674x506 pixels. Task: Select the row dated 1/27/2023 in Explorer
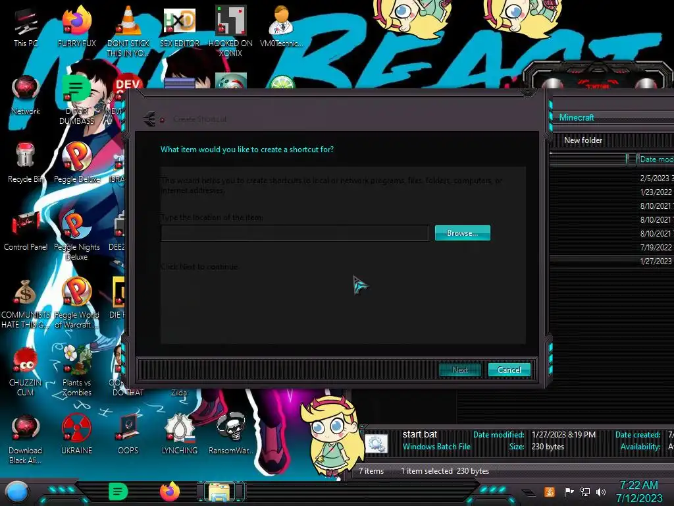pos(612,261)
